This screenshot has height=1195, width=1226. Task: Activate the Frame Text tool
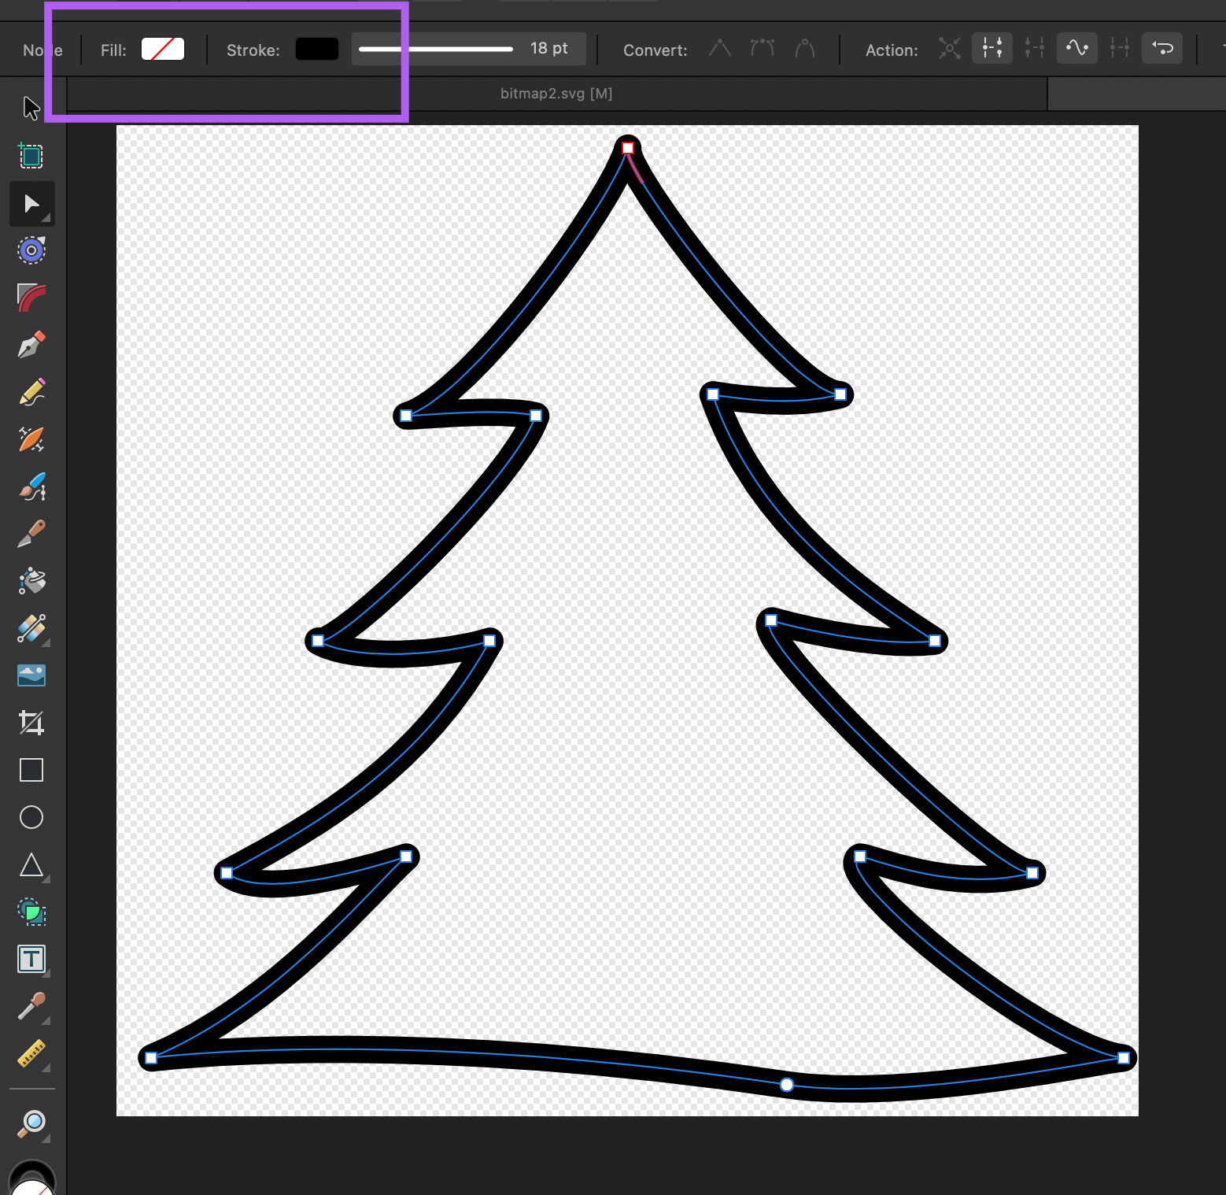pyautogui.click(x=31, y=959)
